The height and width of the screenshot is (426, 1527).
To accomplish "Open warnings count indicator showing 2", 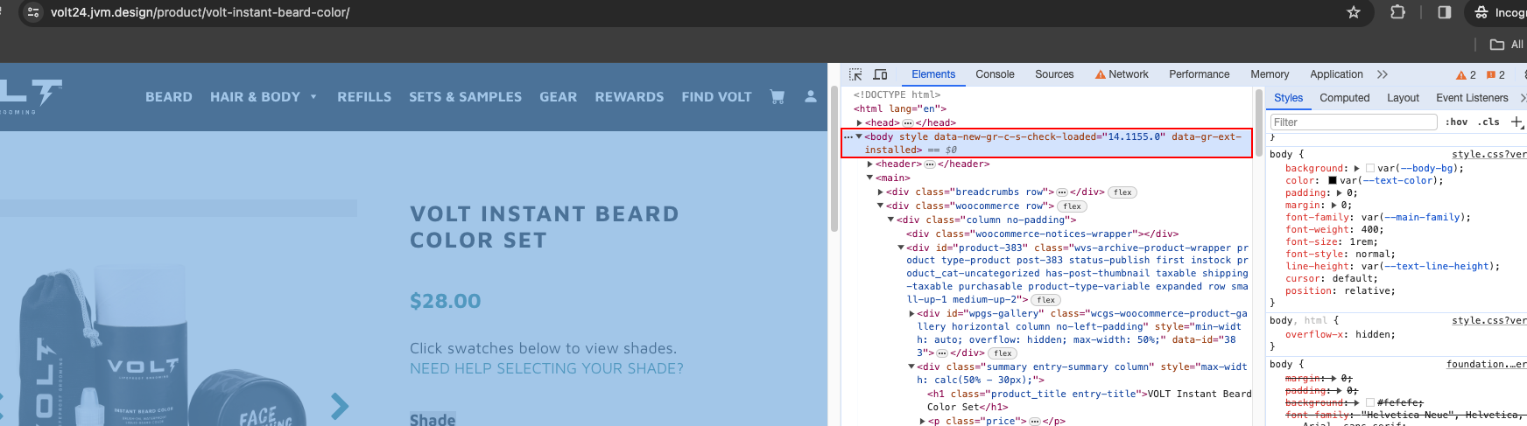I will [x=1466, y=74].
